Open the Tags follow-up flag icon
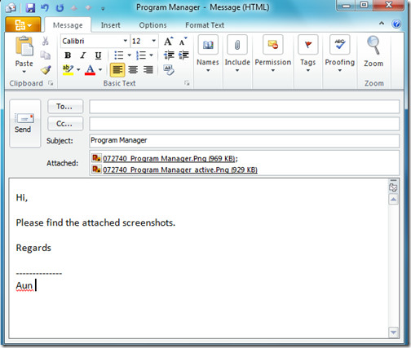This screenshot has height=348, width=411. pos(307,45)
